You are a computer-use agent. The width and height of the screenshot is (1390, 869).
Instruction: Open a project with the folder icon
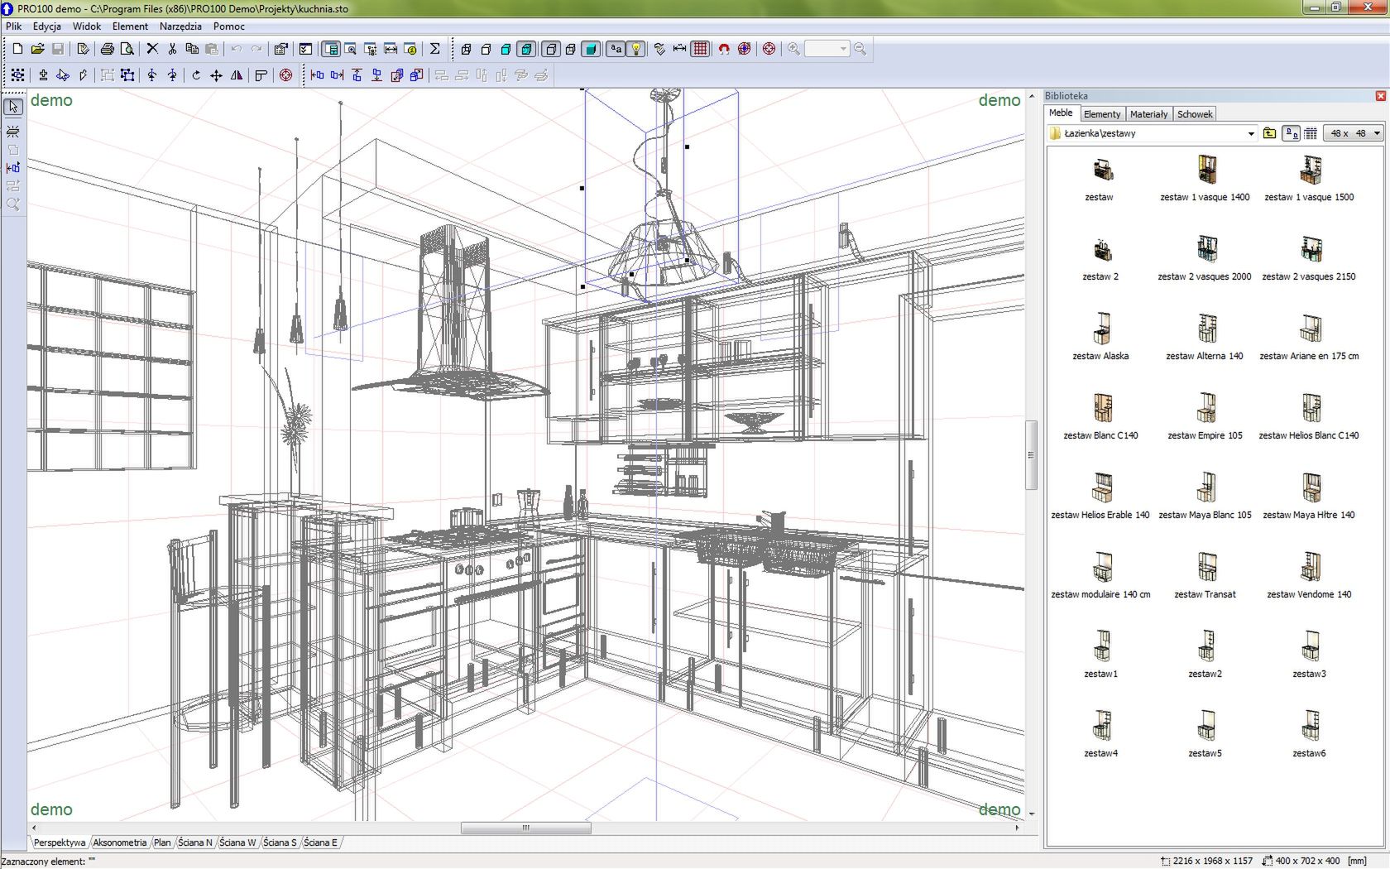37,49
